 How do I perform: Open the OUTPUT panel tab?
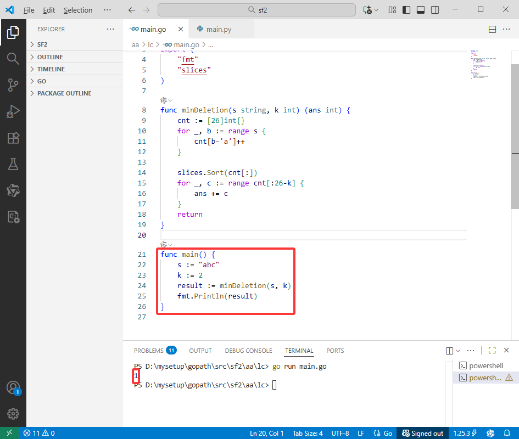(200, 351)
